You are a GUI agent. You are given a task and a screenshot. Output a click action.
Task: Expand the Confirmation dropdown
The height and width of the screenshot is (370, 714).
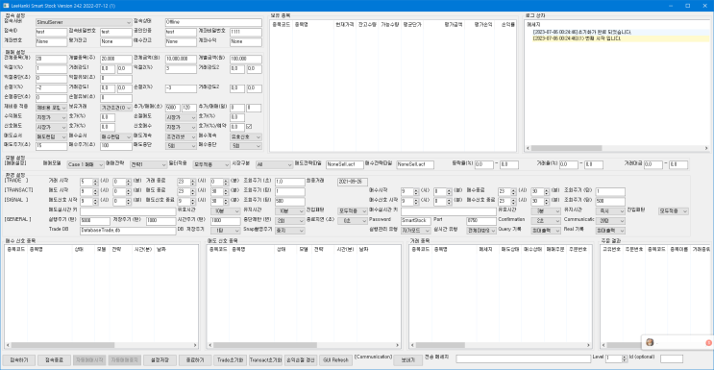pos(546,220)
